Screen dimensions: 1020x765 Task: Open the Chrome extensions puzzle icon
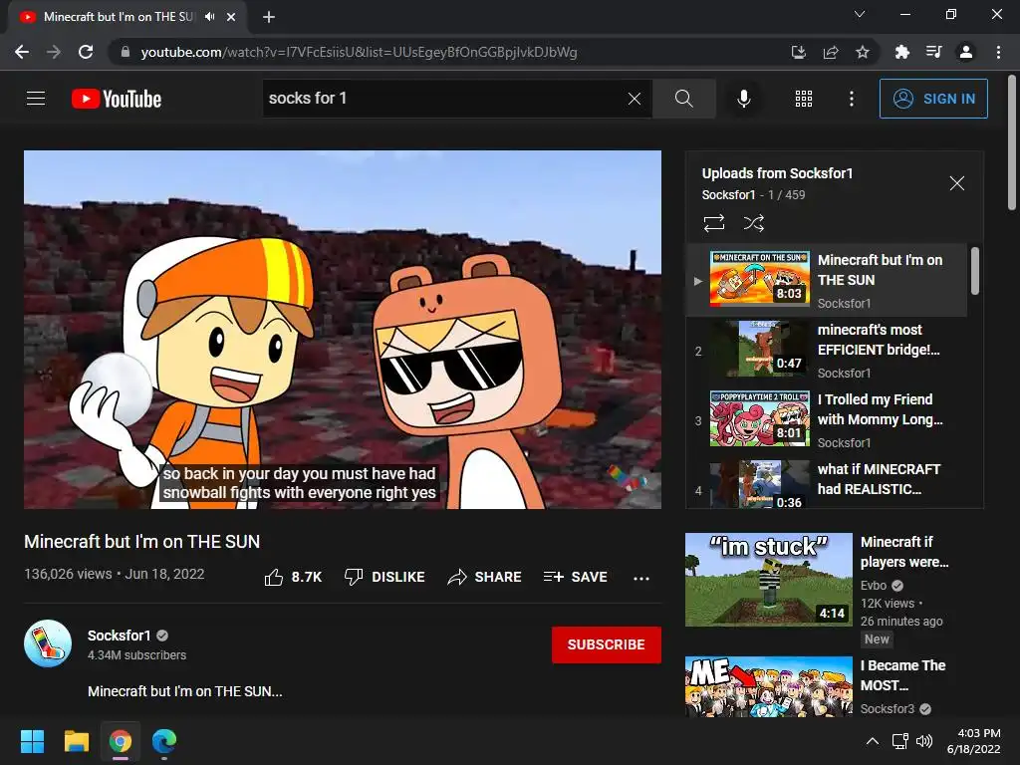901,52
